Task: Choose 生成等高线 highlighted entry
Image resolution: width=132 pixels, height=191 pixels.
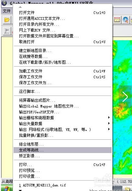Action: pos(63,150)
